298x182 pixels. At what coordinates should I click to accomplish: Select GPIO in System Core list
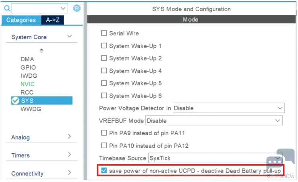click(x=28, y=68)
